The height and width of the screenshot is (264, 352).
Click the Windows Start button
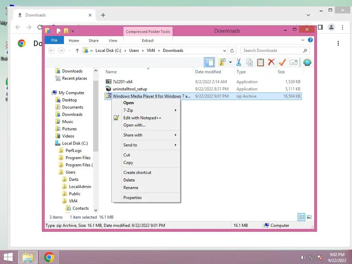[x=8, y=257]
